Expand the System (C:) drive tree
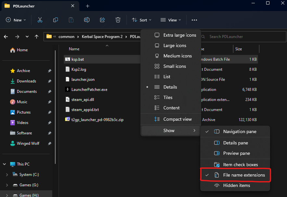The height and width of the screenshot is (197, 287). click(x=7, y=175)
